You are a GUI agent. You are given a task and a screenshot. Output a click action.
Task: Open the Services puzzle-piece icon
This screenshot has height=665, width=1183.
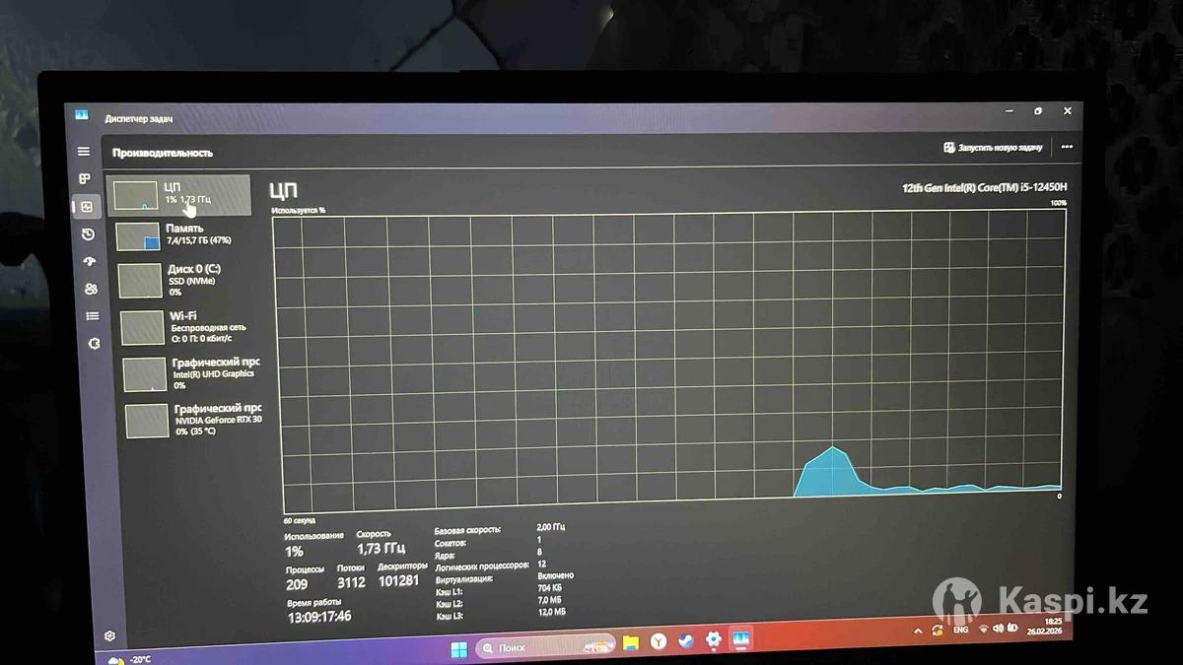point(95,344)
